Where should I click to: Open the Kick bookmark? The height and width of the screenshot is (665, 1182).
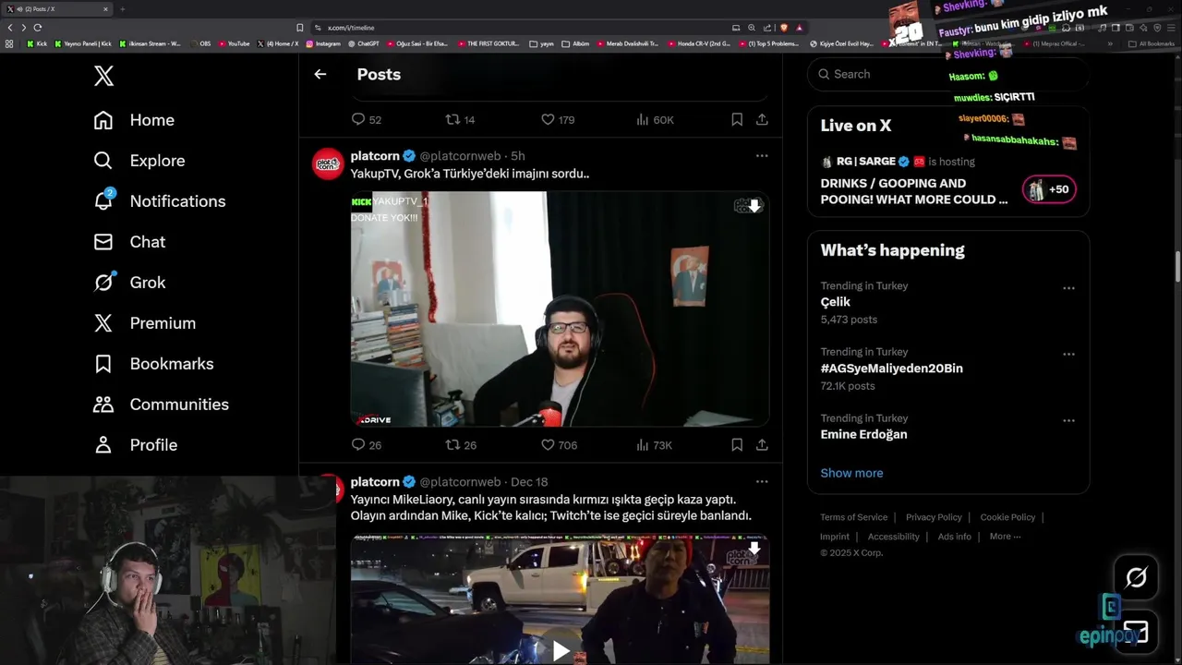point(37,43)
